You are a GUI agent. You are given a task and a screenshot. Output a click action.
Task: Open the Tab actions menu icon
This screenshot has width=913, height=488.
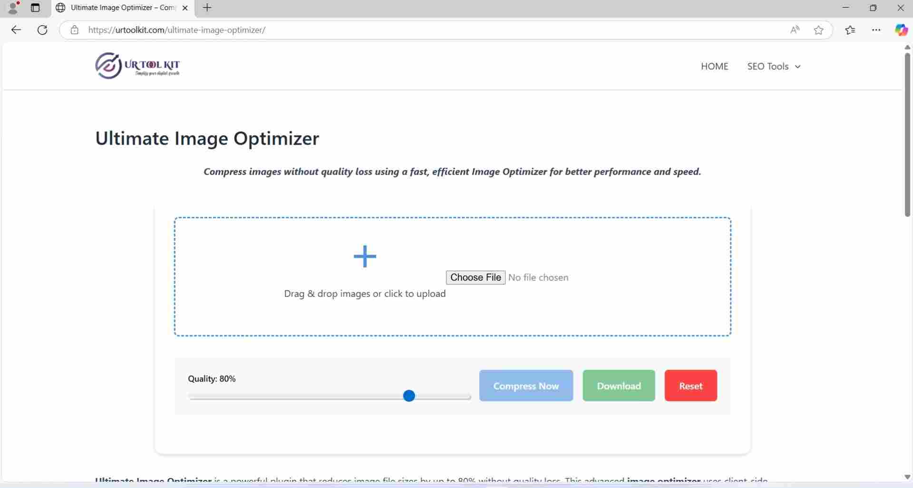[x=35, y=8]
